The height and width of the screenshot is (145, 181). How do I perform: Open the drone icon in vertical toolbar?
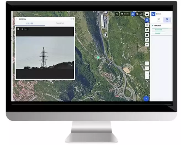click(147, 25)
